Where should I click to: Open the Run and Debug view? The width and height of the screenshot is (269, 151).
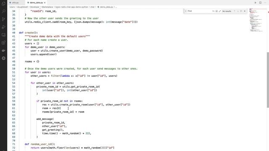pyautogui.click(x=3, y=27)
